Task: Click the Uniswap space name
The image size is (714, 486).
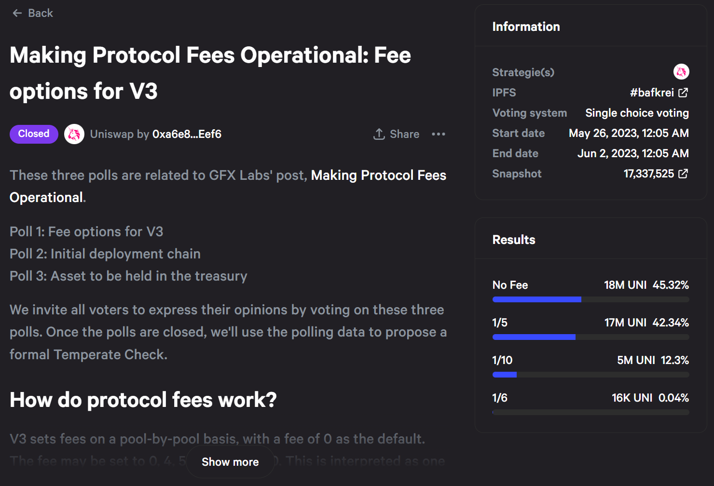Action: (x=112, y=134)
